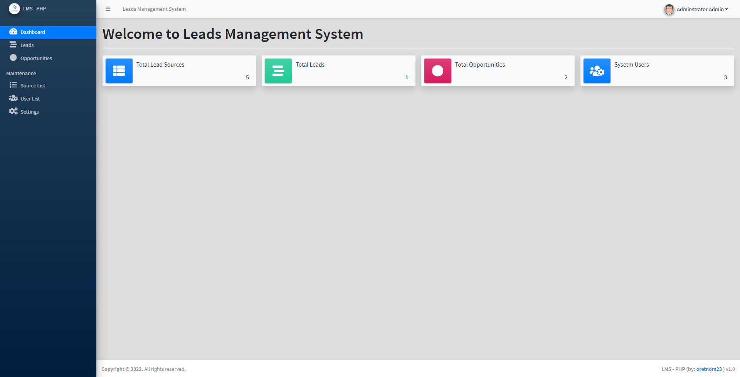The height and width of the screenshot is (377, 740).
Task: Click the total leads count 1
Action: pyautogui.click(x=407, y=77)
